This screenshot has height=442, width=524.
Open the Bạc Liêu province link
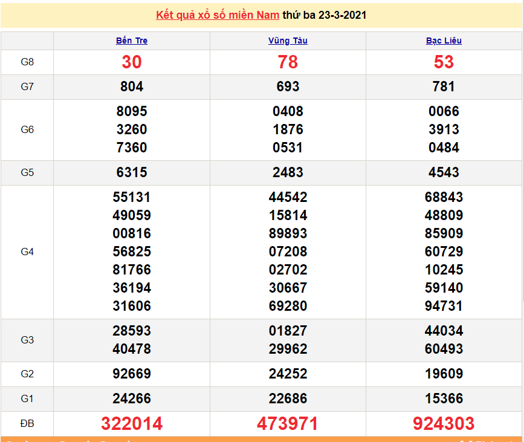444,41
